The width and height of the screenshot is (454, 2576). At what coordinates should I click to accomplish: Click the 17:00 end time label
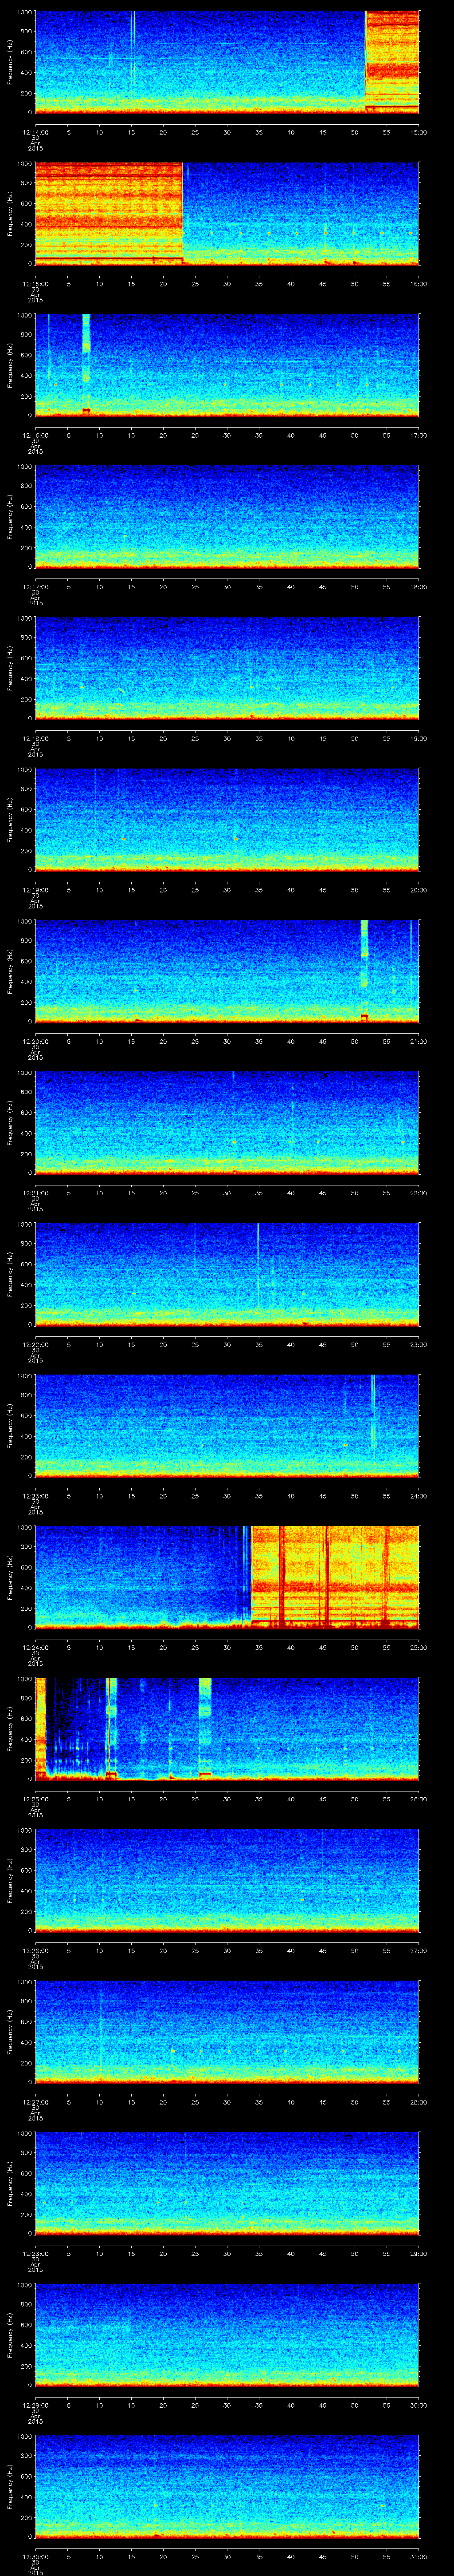point(418,435)
